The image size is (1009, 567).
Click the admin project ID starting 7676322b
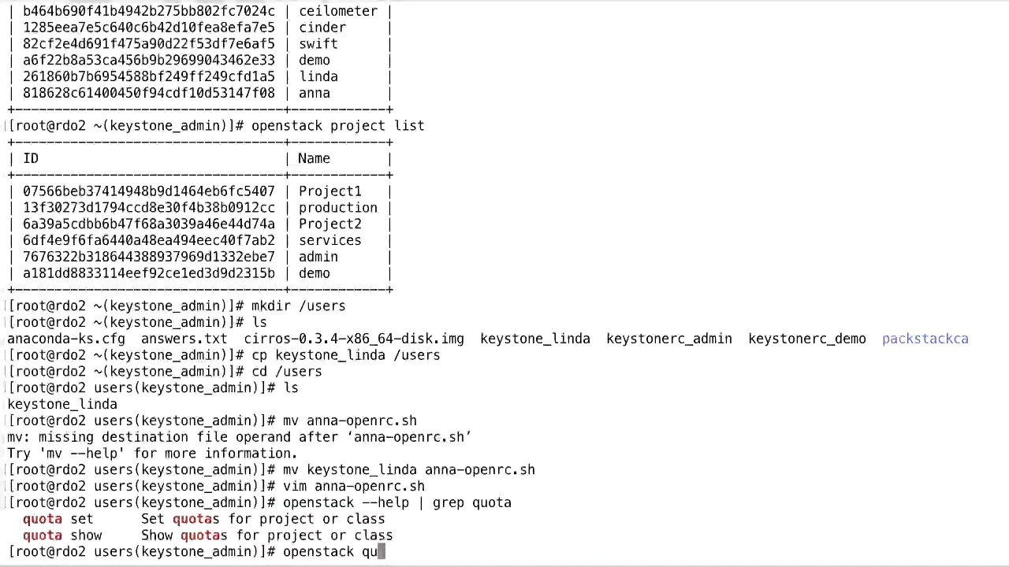[148, 258]
